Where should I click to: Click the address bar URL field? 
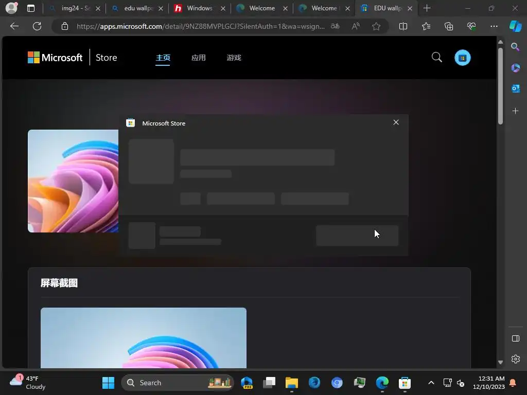(200, 26)
